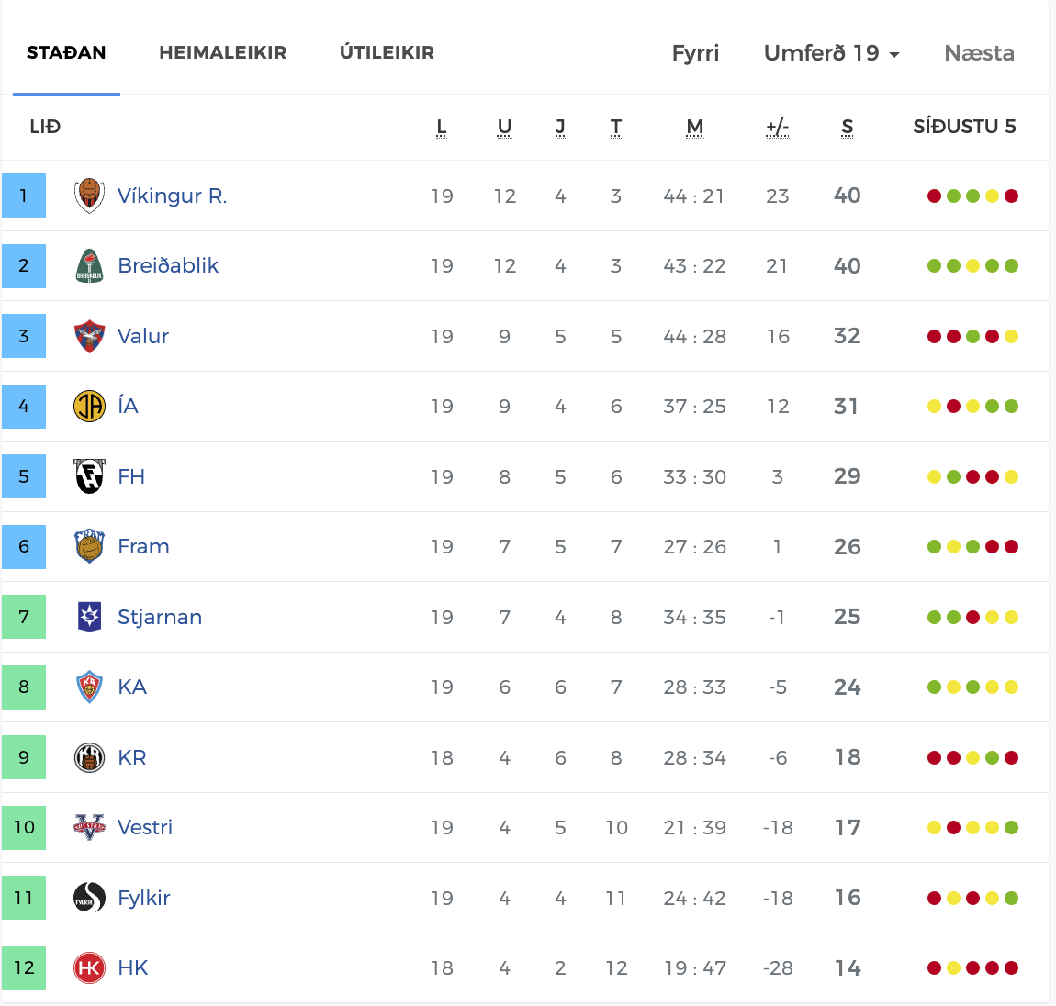Go to previous round with Fyrri
The height and width of the screenshot is (1006, 1056).
[695, 53]
